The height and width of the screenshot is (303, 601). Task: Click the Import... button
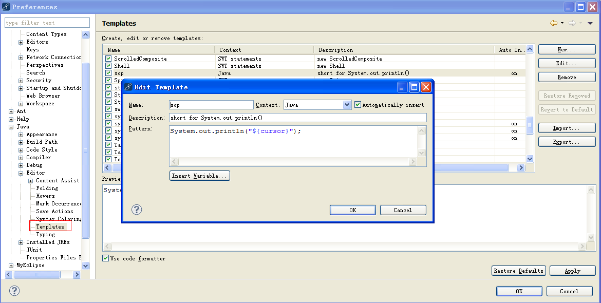(x=567, y=128)
